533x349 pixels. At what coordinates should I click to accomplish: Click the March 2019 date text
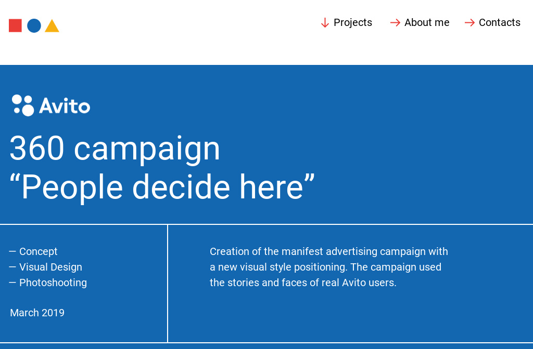pos(37,313)
